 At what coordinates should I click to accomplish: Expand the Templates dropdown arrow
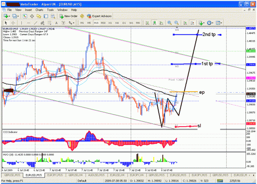[x=221, y=23]
